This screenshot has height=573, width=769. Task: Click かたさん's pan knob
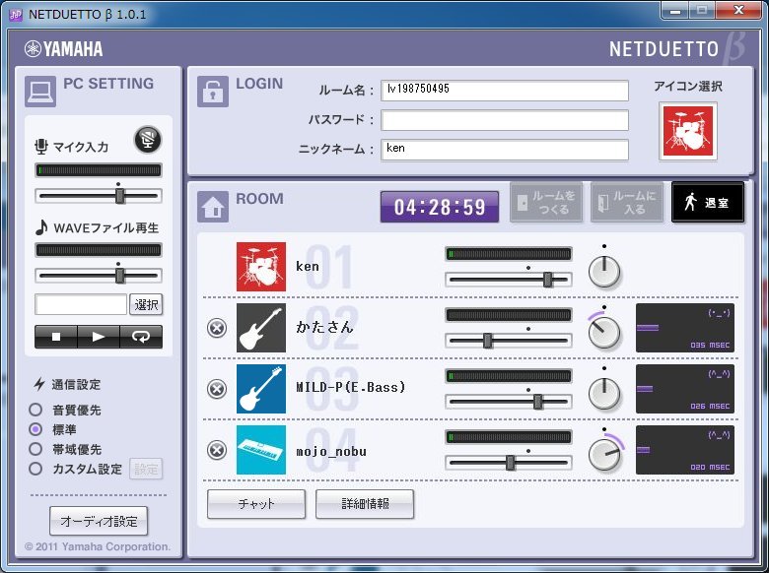point(604,332)
